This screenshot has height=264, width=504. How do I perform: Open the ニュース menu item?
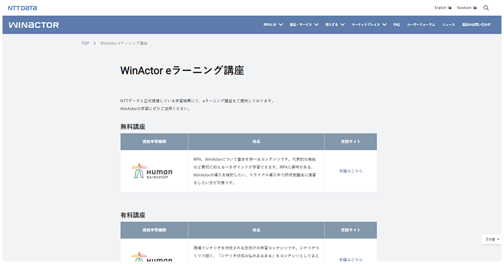pos(449,25)
